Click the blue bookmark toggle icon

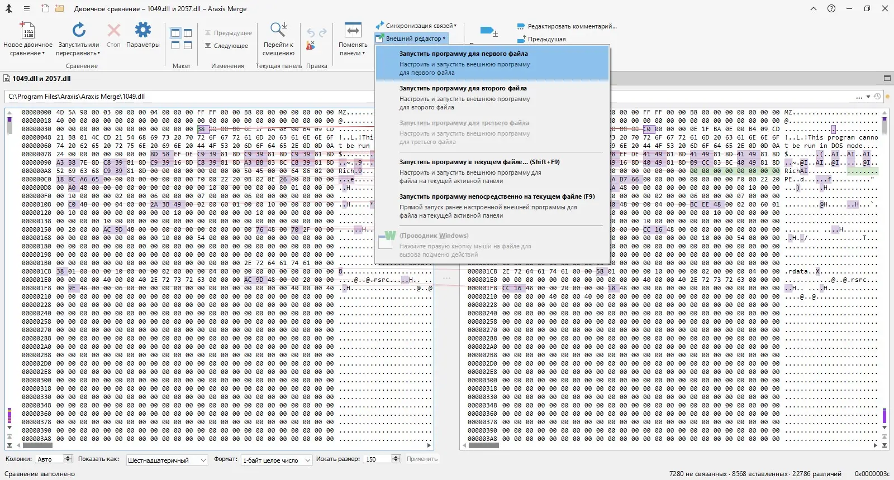click(x=489, y=32)
